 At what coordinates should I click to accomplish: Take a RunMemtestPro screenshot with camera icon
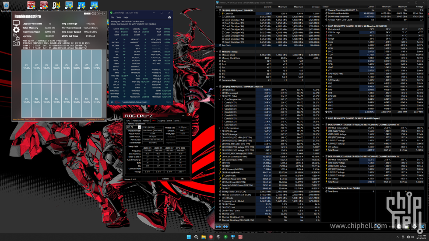click(x=16, y=43)
